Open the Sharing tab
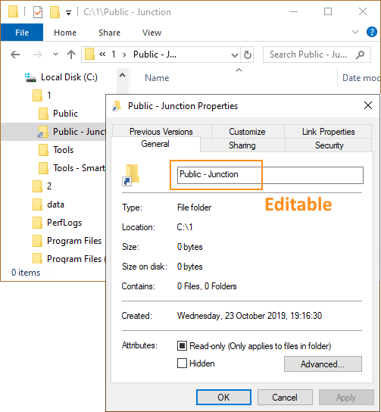The image size is (381, 412). 242,145
